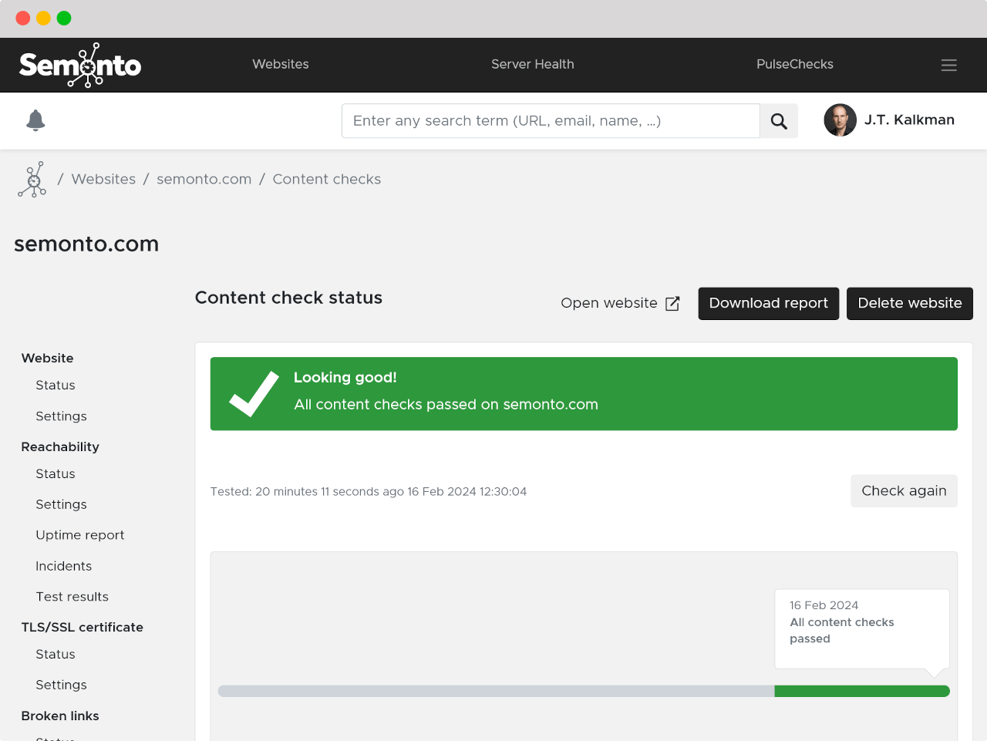Image resolution: width=987 pixels, height=741 pixels.
Task: Open the Incidents sidebar link
Action: coord(63,567)
